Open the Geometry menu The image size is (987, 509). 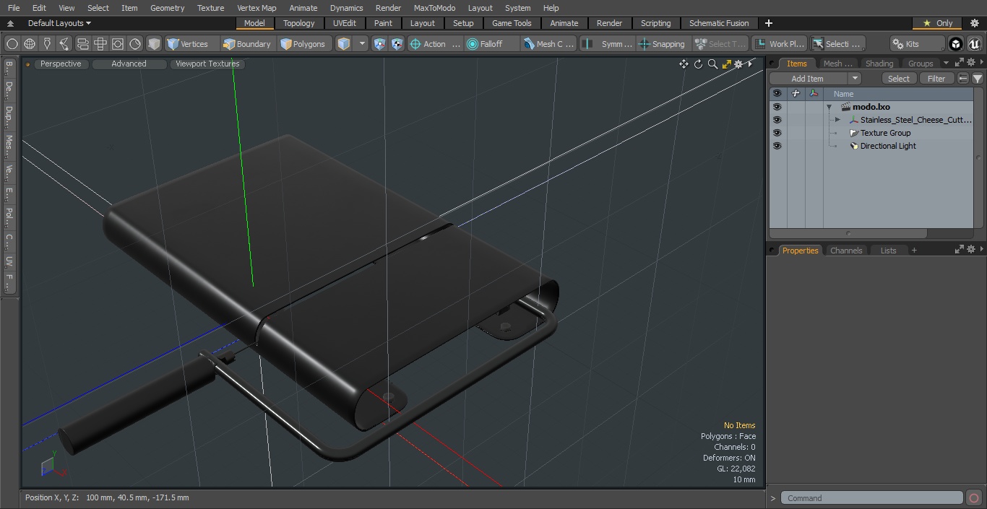[x=167, y=8]
